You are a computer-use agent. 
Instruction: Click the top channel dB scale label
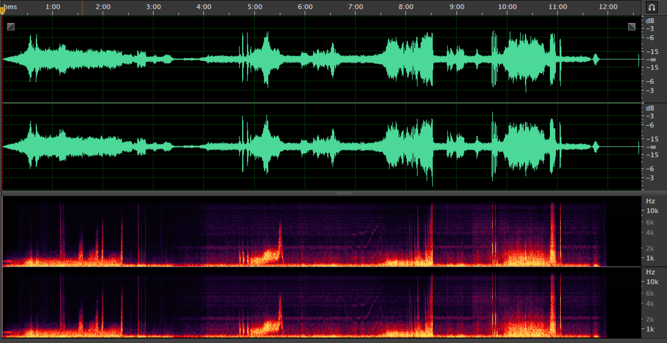(650, 21)
